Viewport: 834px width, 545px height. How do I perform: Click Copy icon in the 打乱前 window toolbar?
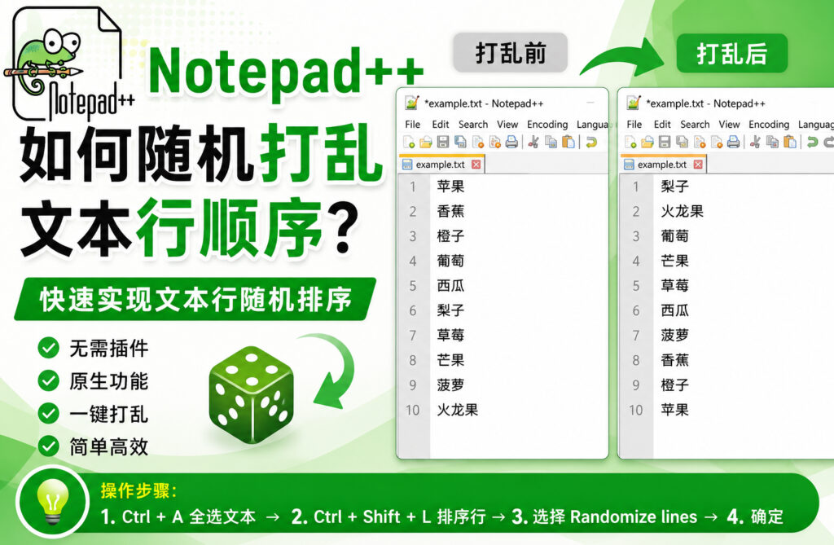coord(551,142)
